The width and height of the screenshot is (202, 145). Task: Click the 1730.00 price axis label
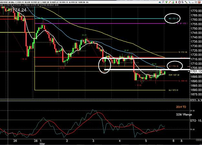(x=196, y=46)
